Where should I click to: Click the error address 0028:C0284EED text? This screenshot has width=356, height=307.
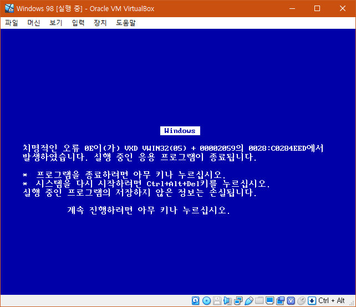pyautogui.click(x=277, y=148)
